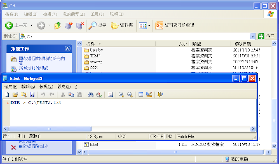279x164 pixels.
Task: Select the Userloy folder
Action: (93, 50)
